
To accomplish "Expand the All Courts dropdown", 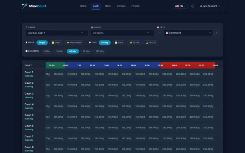I will 122,33.
